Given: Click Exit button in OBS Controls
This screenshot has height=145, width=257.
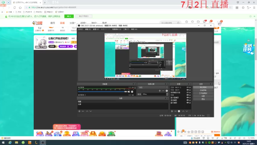Looking at the screenshot, I should 203,99.
